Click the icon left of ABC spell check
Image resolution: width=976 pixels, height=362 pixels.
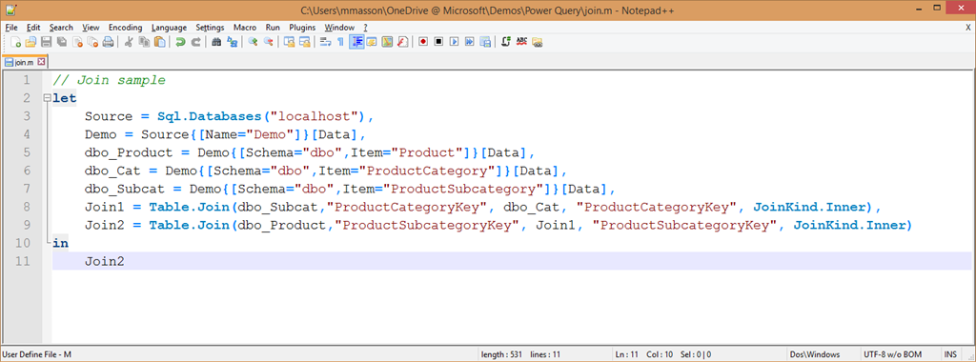(x=506, y=42)
